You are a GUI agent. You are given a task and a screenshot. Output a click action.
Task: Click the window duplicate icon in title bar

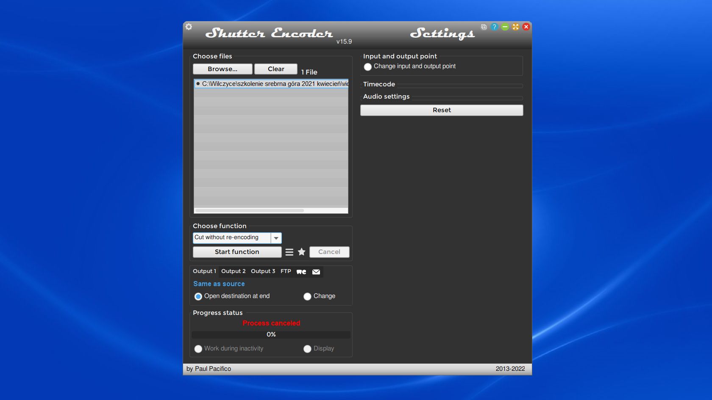click(x=484, y=27)
